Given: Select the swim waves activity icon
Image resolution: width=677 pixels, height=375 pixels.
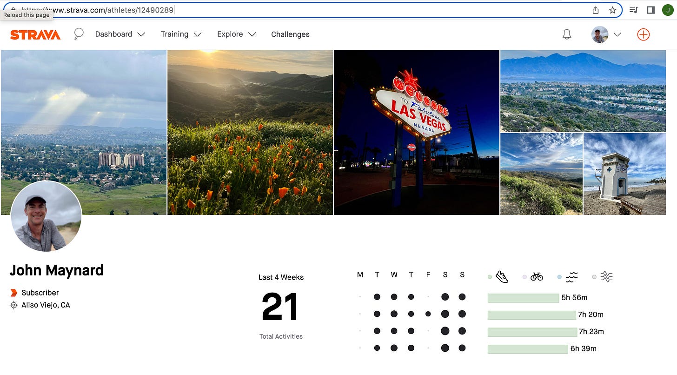Looking at the screenshot, I should point(571,277).
